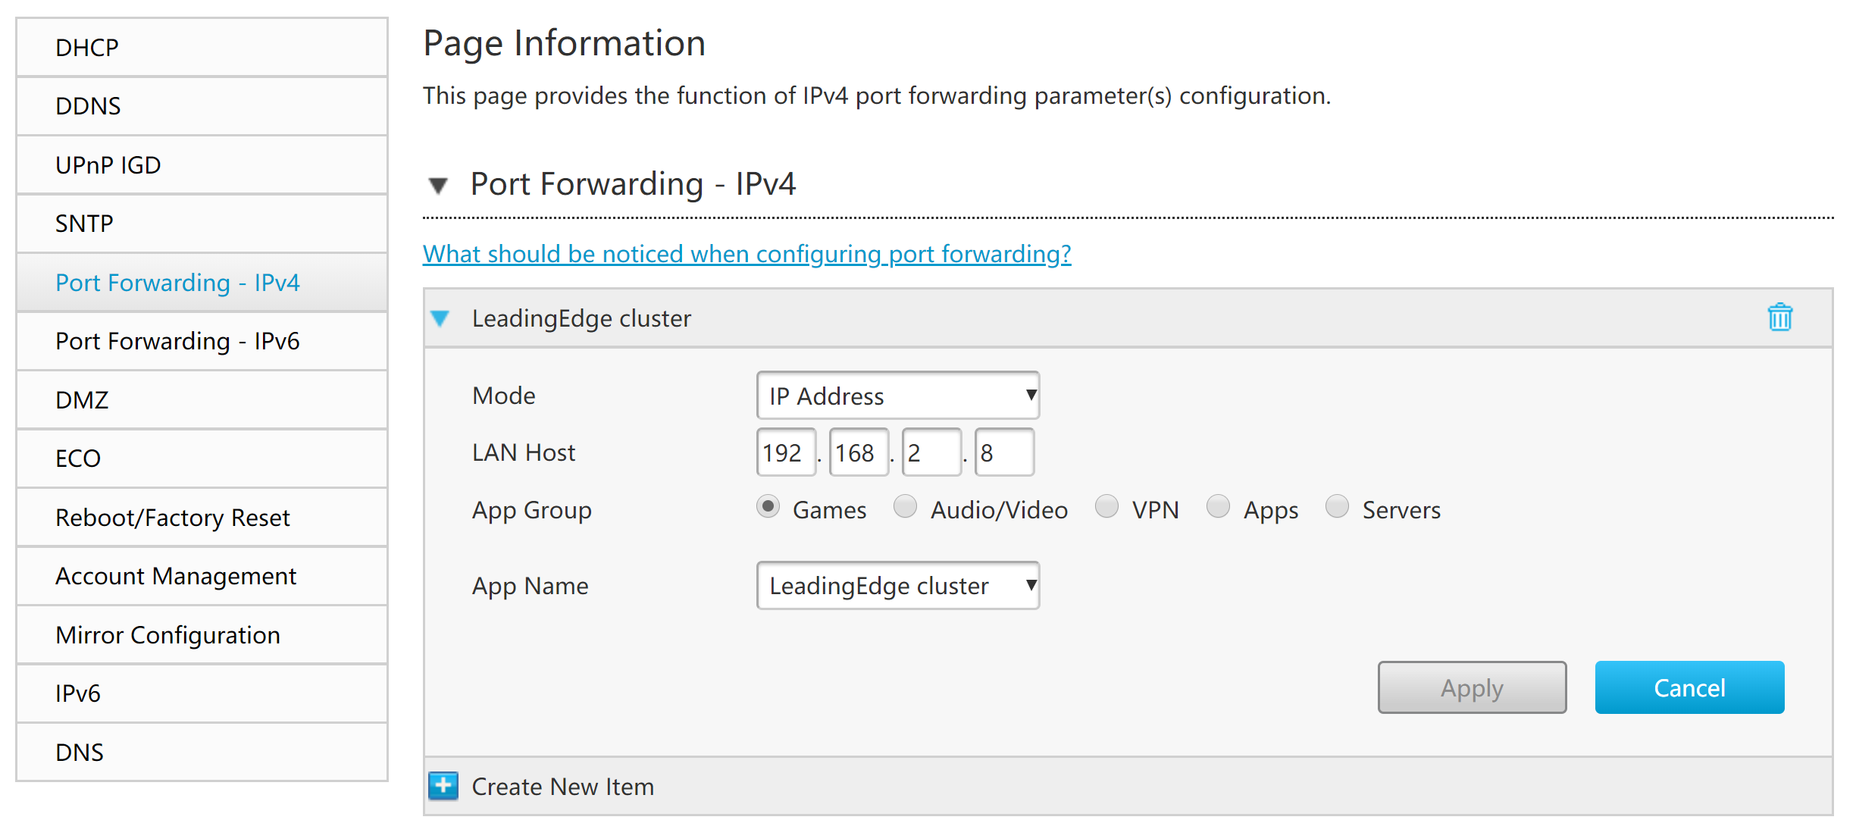
Task: Open Account Management page
Action: click(202, 576)
